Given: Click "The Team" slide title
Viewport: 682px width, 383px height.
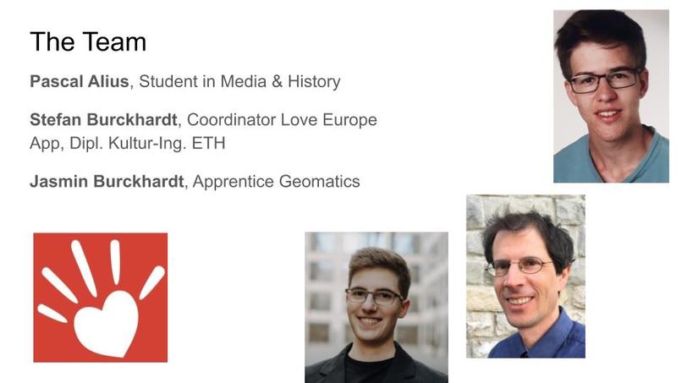Looking at the screenshot, I should (x=88, y=41).
